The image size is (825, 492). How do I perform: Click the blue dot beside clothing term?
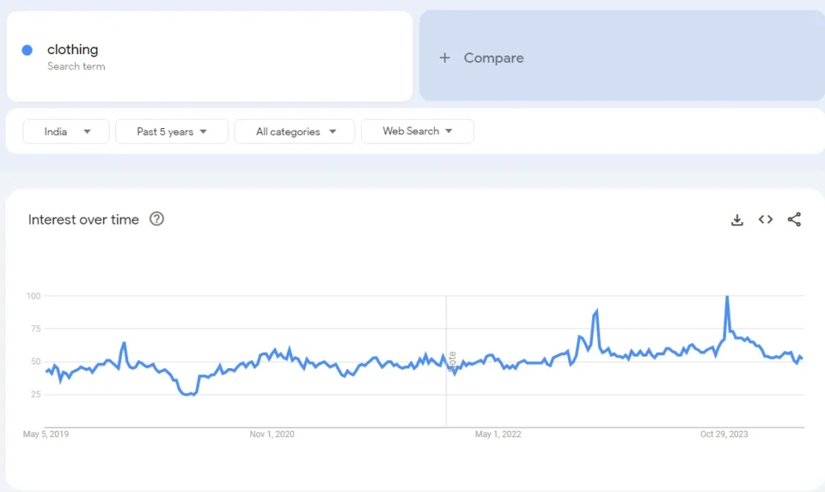(27, 50)
